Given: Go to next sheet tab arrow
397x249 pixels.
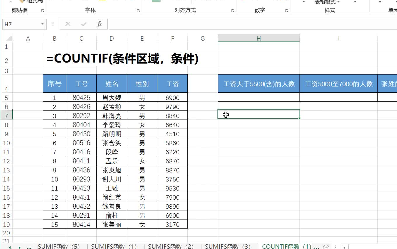Looking at the screenshot, I should tap(20, 247).
